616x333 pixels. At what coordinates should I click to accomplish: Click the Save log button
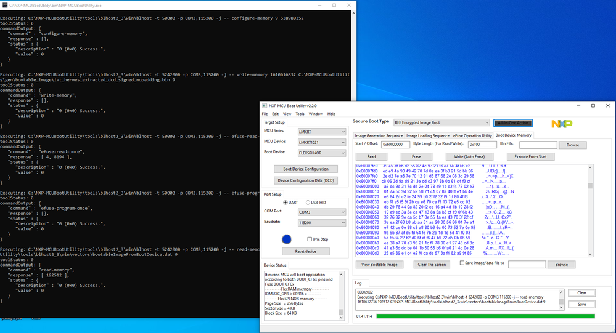pos(582,304)
